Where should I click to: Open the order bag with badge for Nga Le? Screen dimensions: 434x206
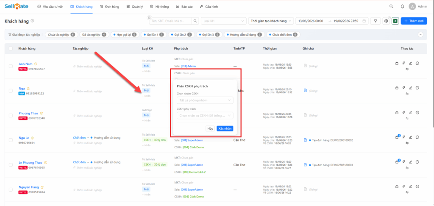397,137
